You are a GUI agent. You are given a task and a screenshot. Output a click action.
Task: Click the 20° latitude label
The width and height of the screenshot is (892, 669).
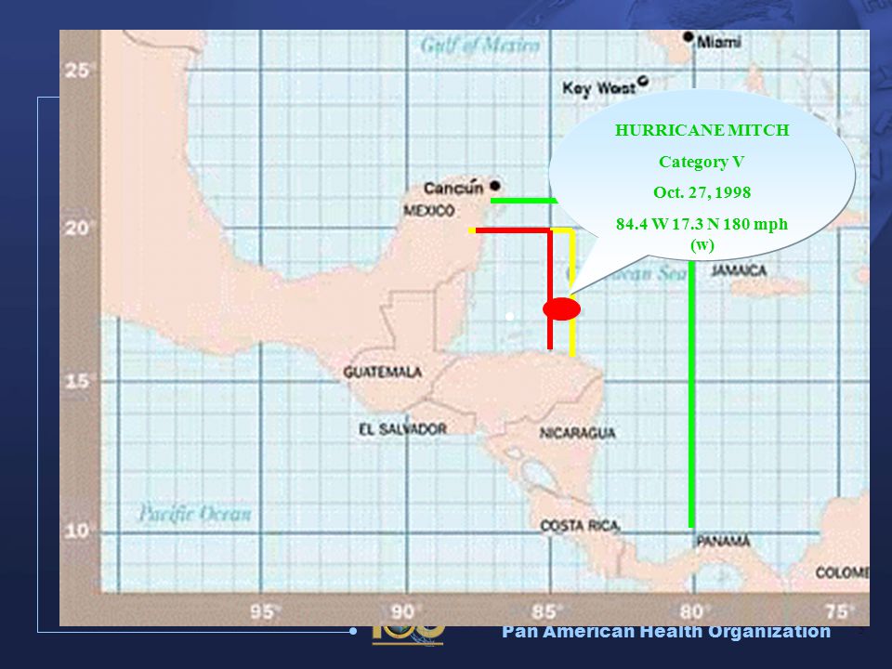(x=78, y=229)
